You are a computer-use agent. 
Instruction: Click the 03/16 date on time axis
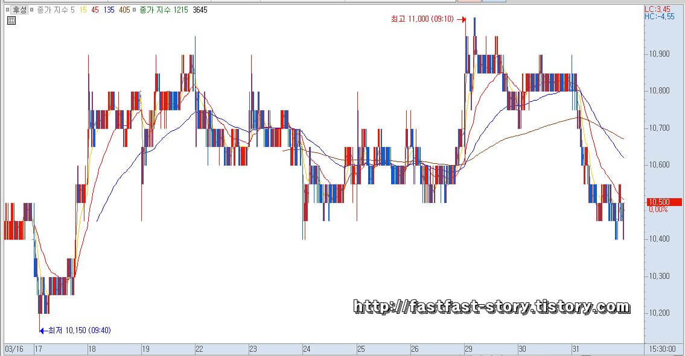[x=14, y=349]
